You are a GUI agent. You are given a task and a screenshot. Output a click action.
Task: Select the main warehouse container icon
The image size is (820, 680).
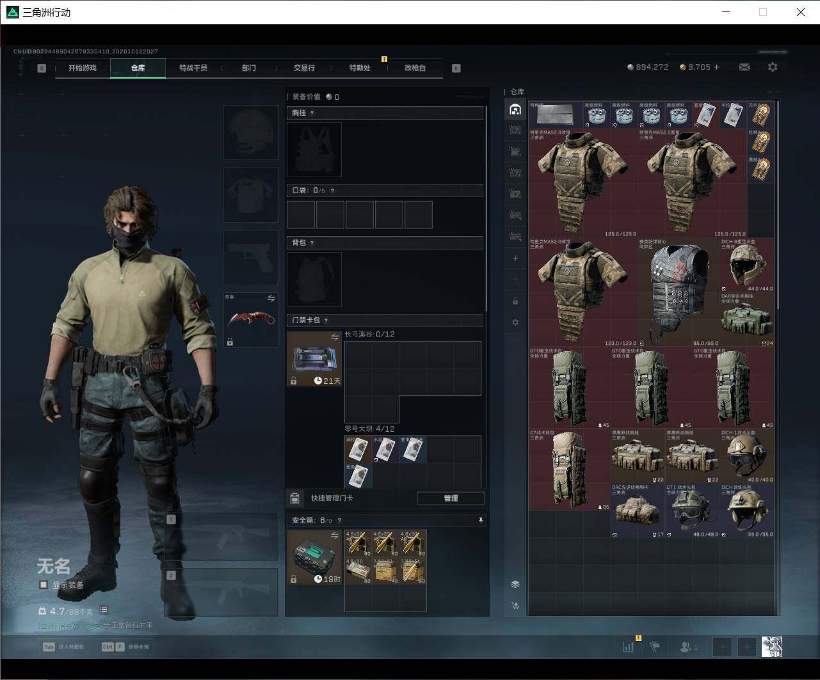tap(515, 110)
